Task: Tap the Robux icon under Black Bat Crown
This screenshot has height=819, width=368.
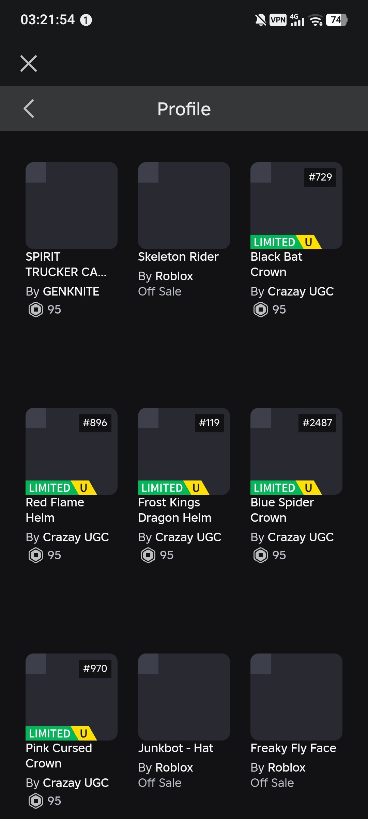Action: (x=261, y=310)
